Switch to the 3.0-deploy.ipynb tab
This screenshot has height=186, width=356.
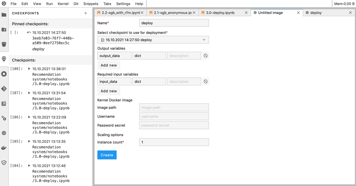(220, 13)
